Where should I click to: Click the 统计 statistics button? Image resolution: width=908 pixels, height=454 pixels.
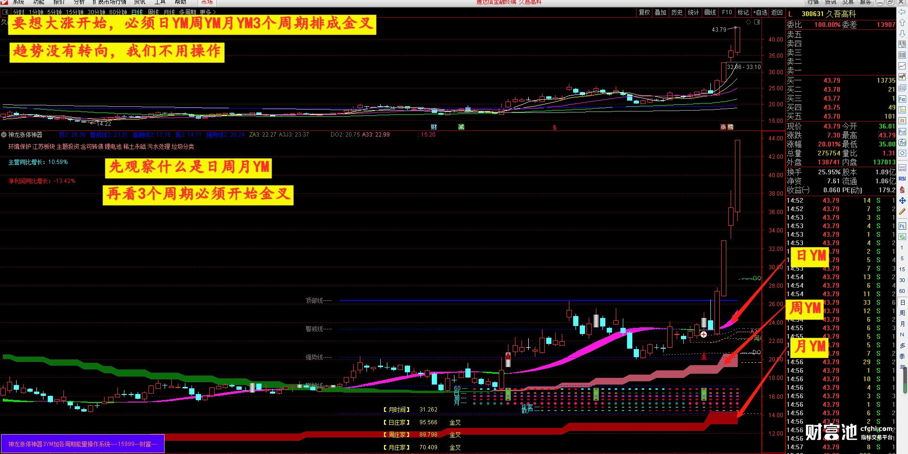pyautogui.click(x=693, y=13)
